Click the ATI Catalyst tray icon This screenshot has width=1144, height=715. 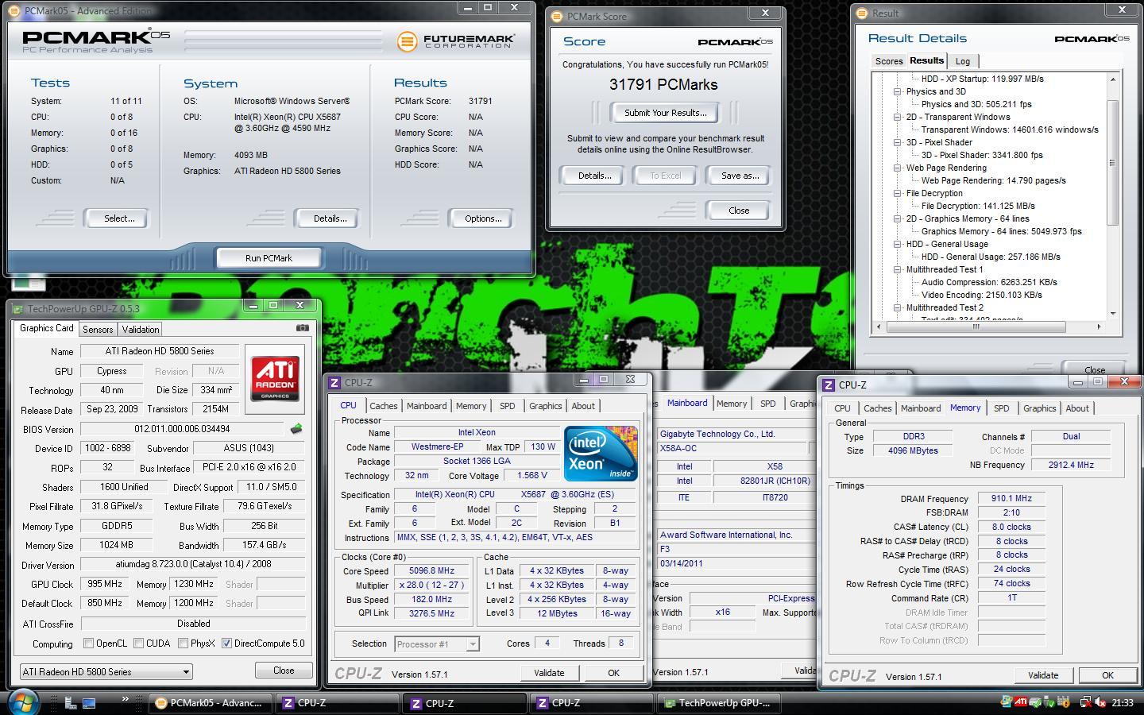1021,702
